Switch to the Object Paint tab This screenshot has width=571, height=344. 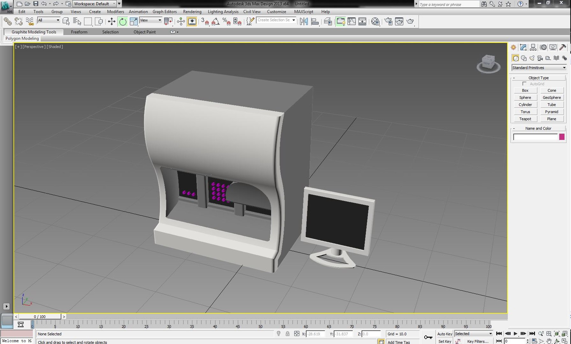point(144,32)
